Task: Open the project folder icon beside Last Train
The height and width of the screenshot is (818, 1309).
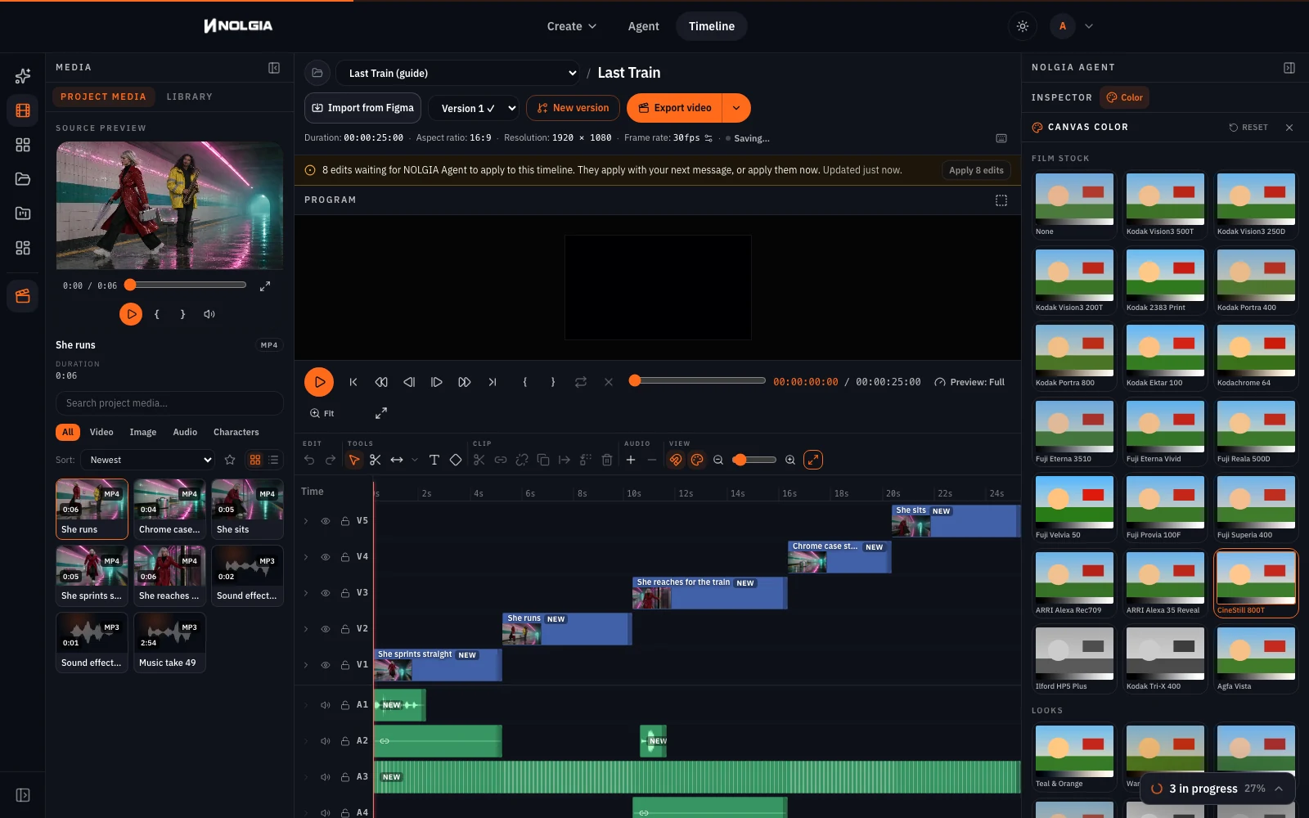Action: coord(317,73)
